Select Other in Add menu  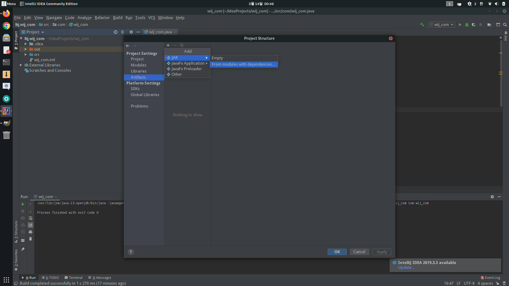click(x=187, y=74)
